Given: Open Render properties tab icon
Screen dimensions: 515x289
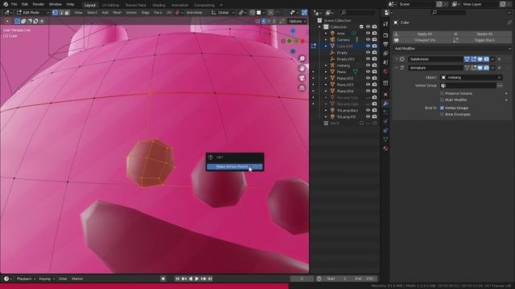Looking at the screenshot, I should [385, 35].
